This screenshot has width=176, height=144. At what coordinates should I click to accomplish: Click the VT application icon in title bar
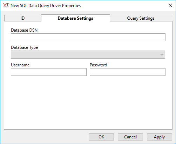[6, 5]
